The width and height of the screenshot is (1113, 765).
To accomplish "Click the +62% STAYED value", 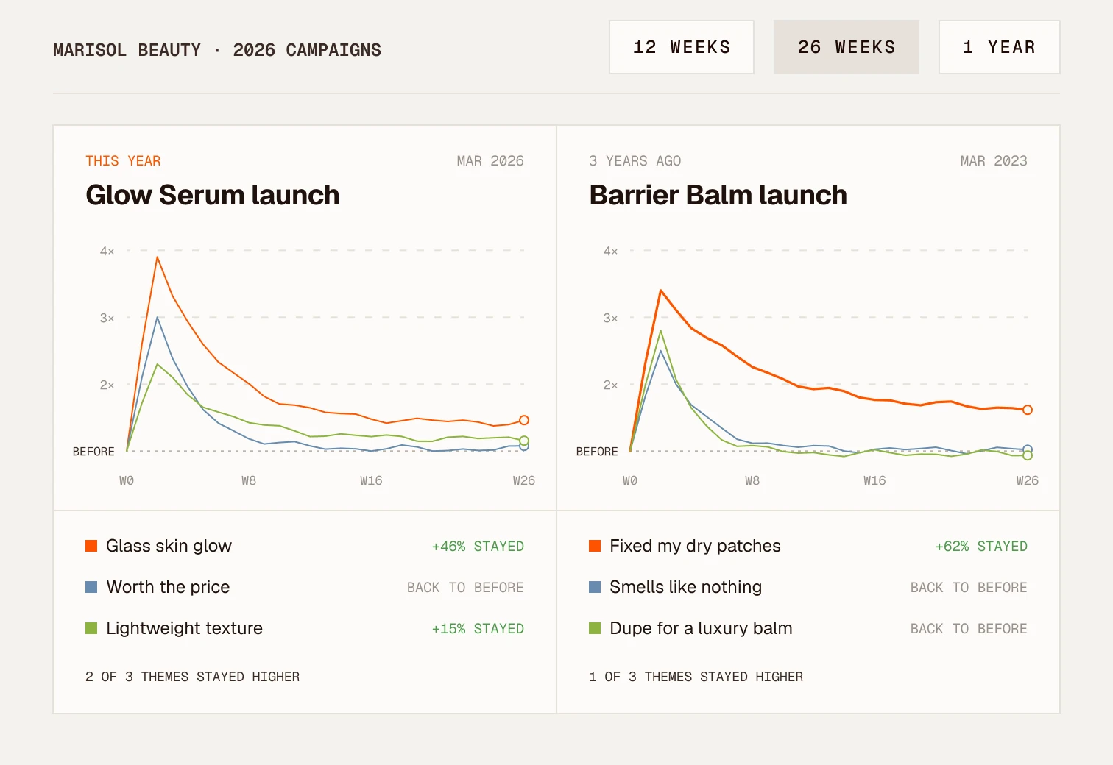I will coord(981,547).
